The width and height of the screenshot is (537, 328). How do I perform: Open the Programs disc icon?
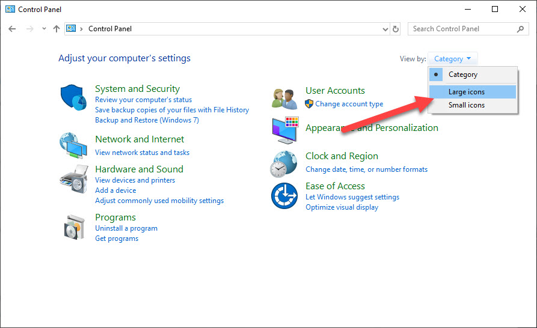tap(75, 227)
